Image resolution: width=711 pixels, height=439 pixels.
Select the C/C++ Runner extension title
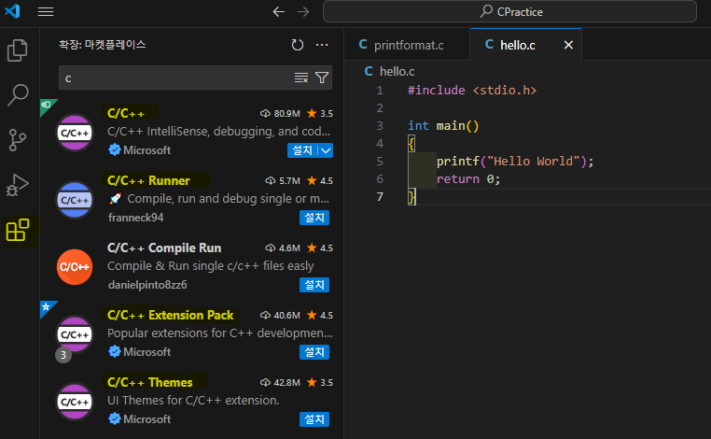pyautogui.click(x=148, y=180)
